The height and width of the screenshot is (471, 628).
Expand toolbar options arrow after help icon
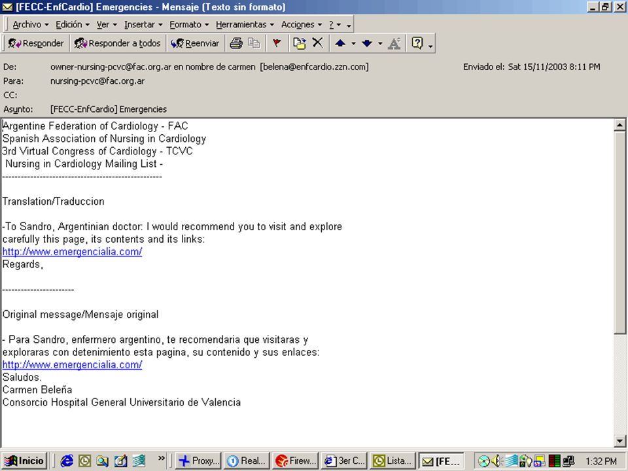(x=430, y=46)
